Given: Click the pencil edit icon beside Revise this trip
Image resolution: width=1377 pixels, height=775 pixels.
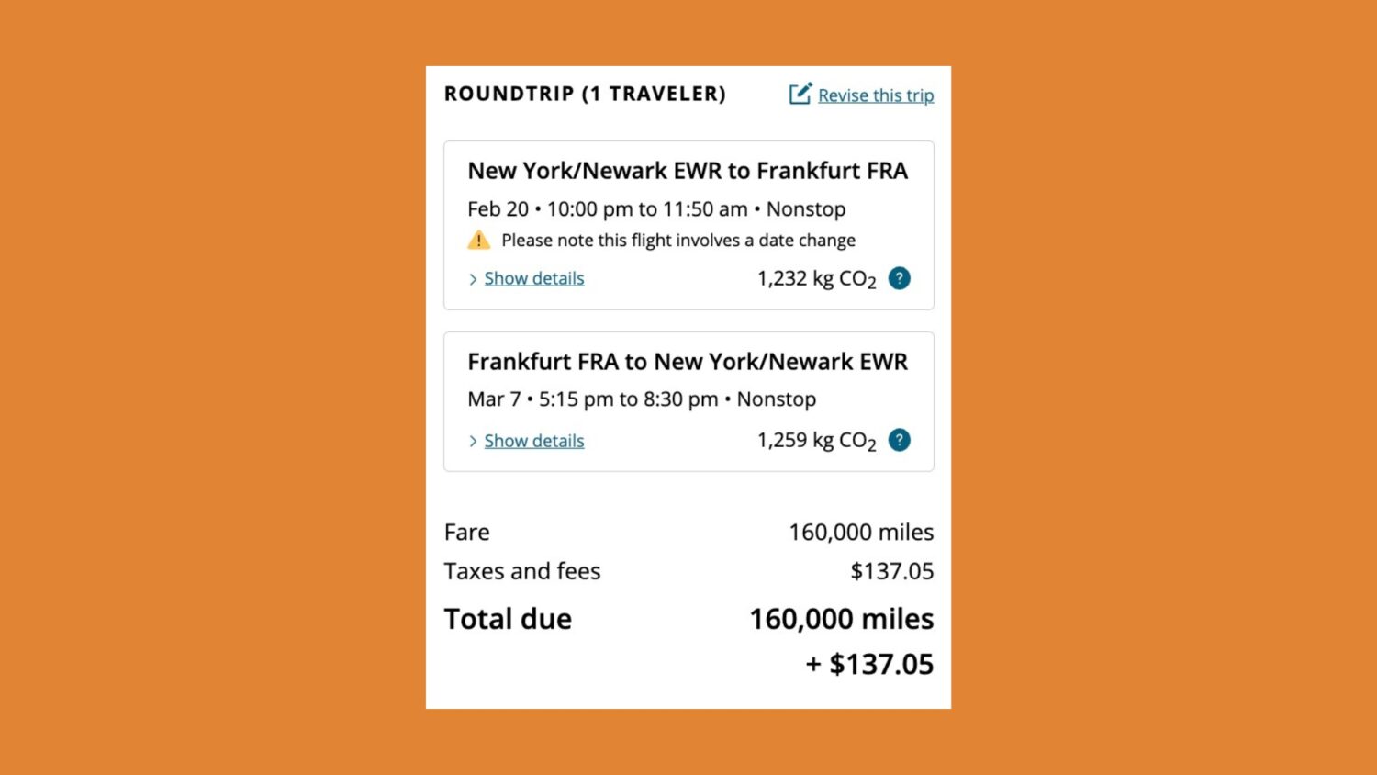Looking at the screenshot, I should point(800,94).
